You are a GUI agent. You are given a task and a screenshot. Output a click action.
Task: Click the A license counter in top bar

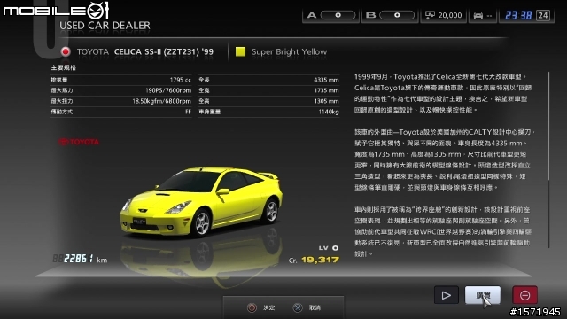coord(330,15)
